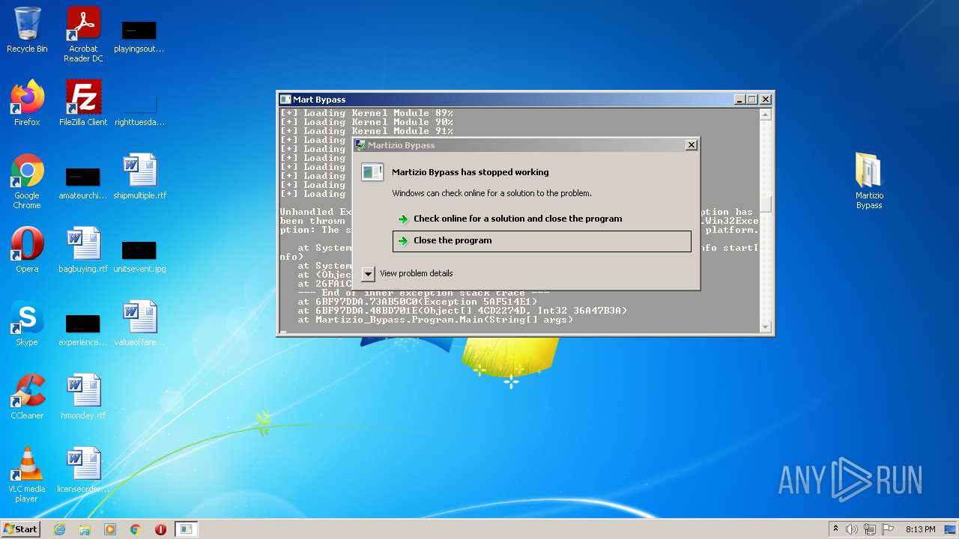This screenshot has height=539, width=959.
Task: Open Windows Explorer from taskbar
Action: pyautogui.click(x=85, y=529)
